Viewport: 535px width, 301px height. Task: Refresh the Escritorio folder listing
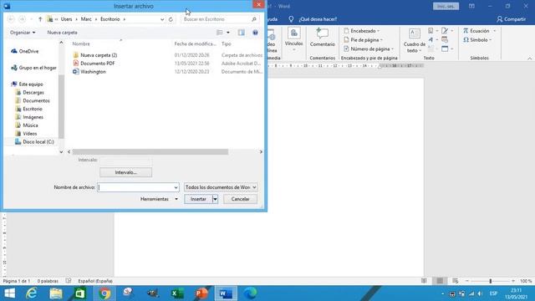171,19
